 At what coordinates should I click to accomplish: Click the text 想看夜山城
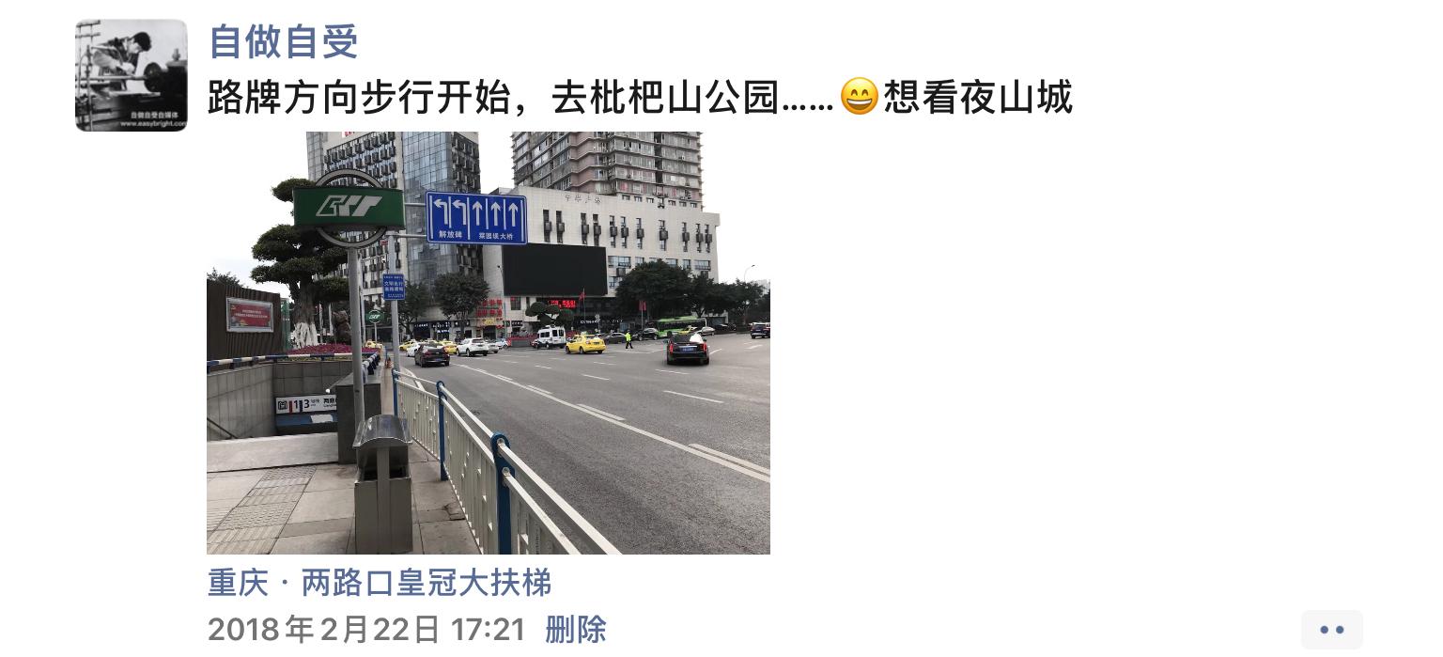click(x=978, y=97)
